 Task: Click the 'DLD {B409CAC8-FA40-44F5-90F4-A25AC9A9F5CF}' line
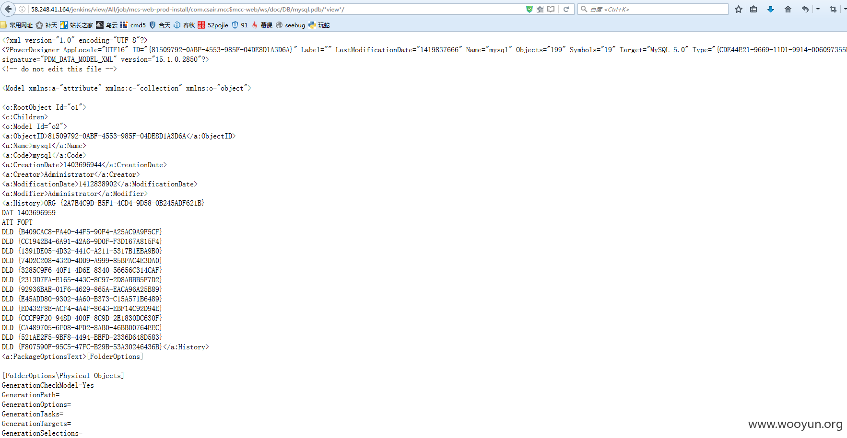(x=82, y=232)
